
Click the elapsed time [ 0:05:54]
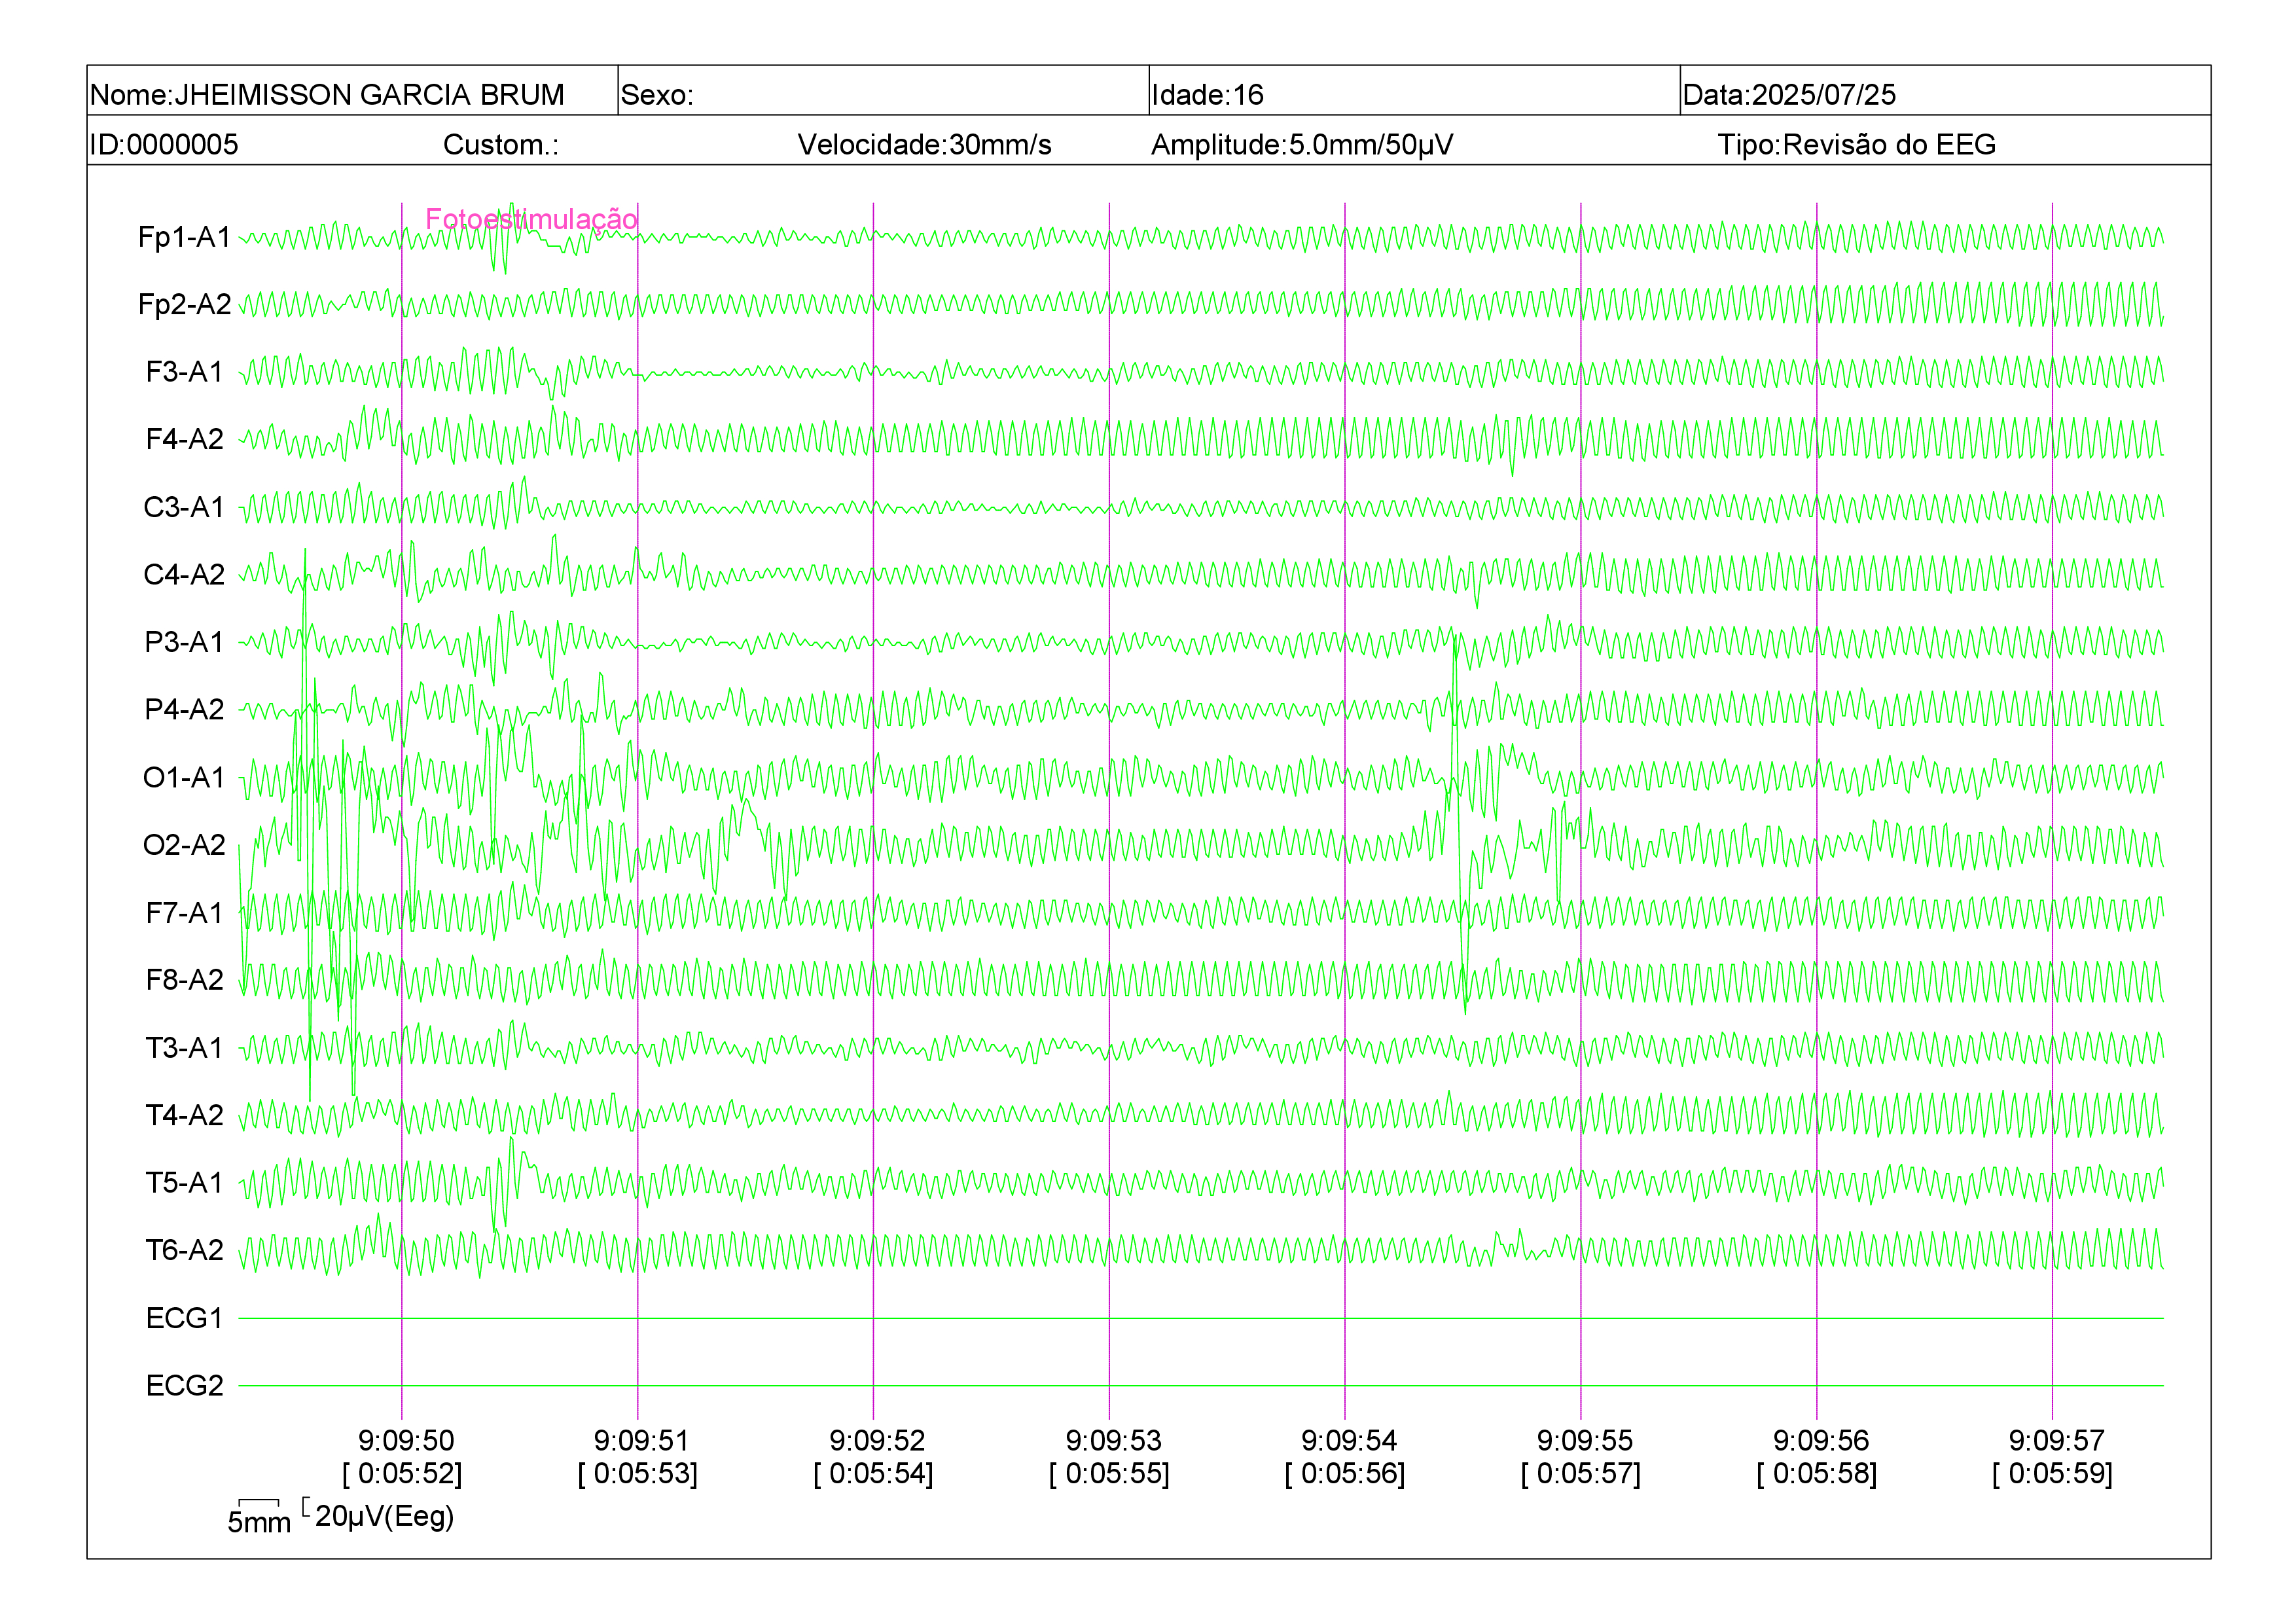coord(874,1473)
